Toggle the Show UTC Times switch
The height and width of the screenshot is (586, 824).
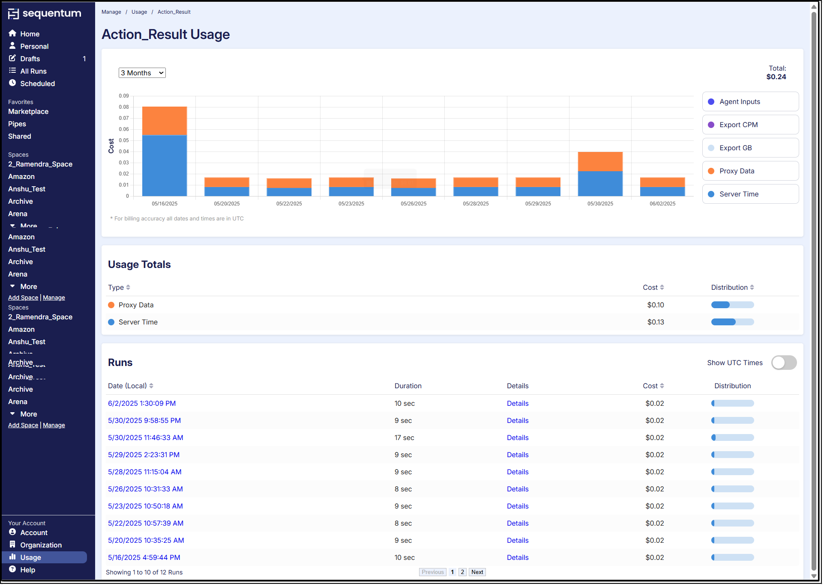[x=783, y=363]
